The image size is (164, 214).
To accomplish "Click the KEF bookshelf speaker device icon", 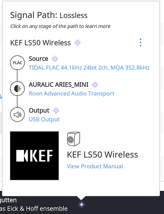I will pyautogui.click(x=74, y=139).
